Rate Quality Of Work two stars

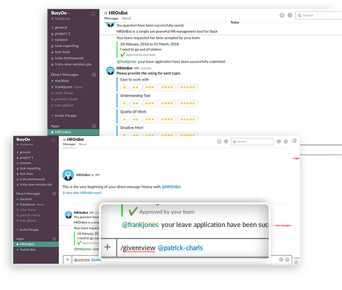pos(136,119)
